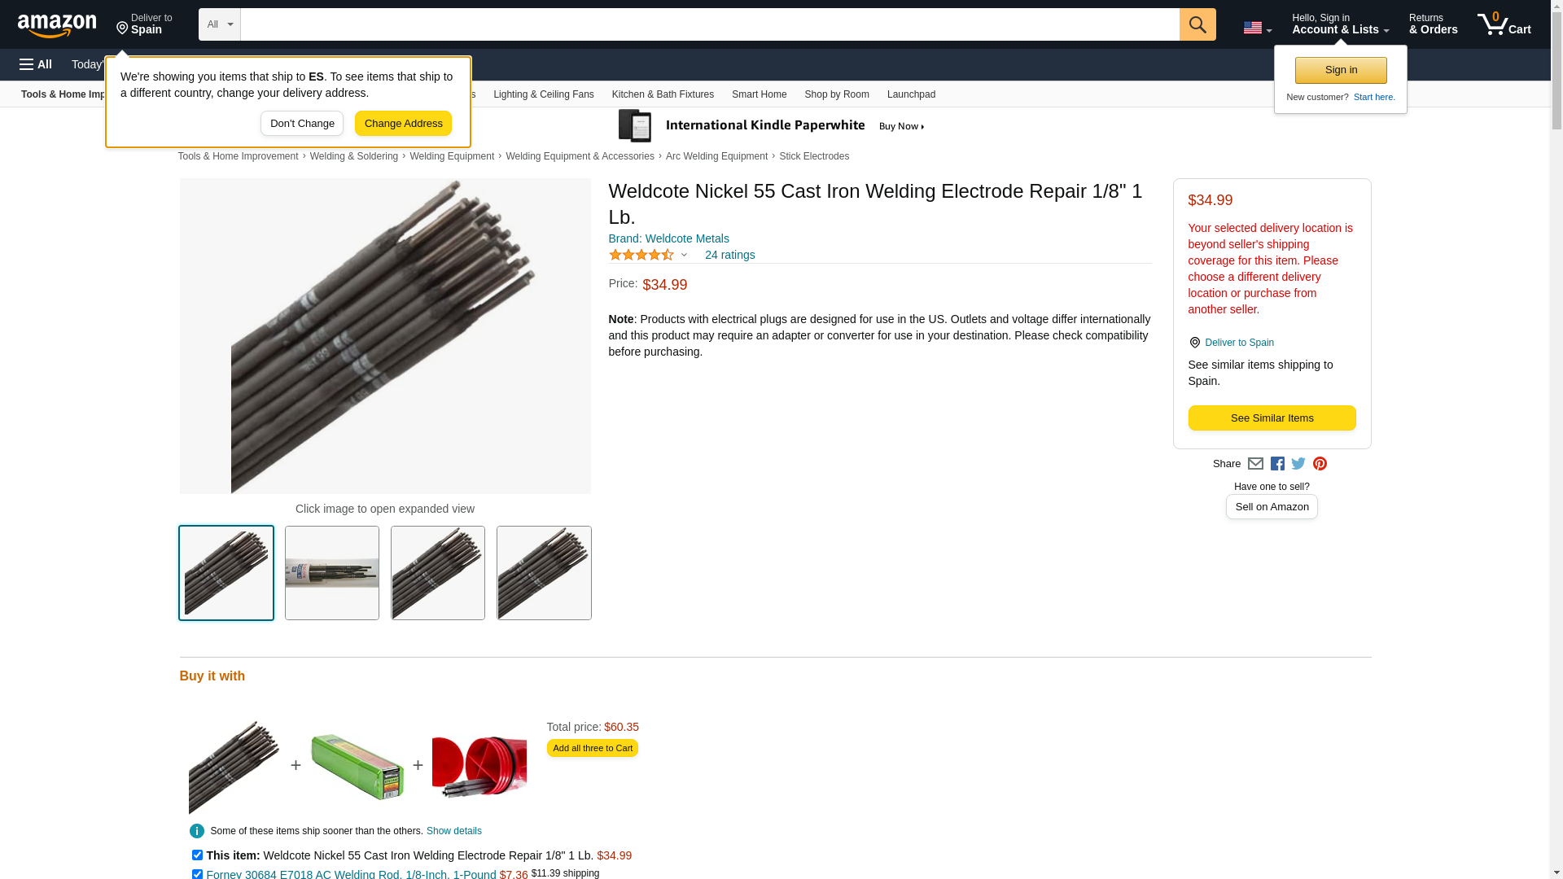Uncheck the This item checkbox
Viewport: 1563px width, 879px height.
tap(197, 855)
